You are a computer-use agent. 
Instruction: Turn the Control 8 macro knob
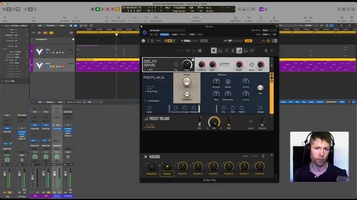coord(259,166)
